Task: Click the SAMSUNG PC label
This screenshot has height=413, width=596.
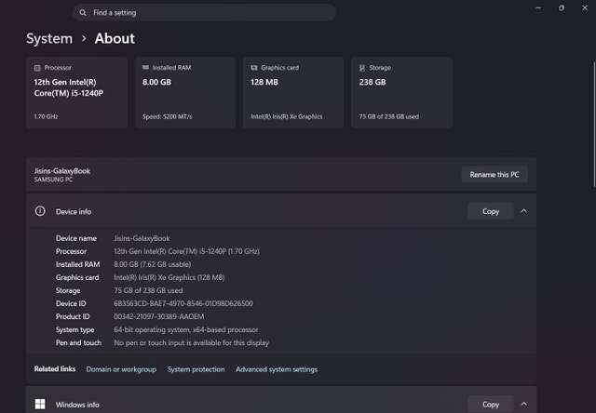Action: click(53, 180)
